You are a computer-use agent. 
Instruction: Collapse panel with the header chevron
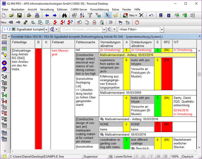(x=200, y=36)
